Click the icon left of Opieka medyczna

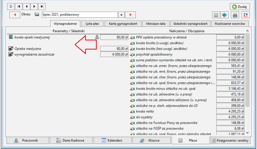pyautogui.click(x=11, y=48)
